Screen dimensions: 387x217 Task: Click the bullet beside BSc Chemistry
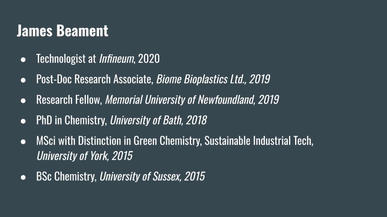pos(23,176)
